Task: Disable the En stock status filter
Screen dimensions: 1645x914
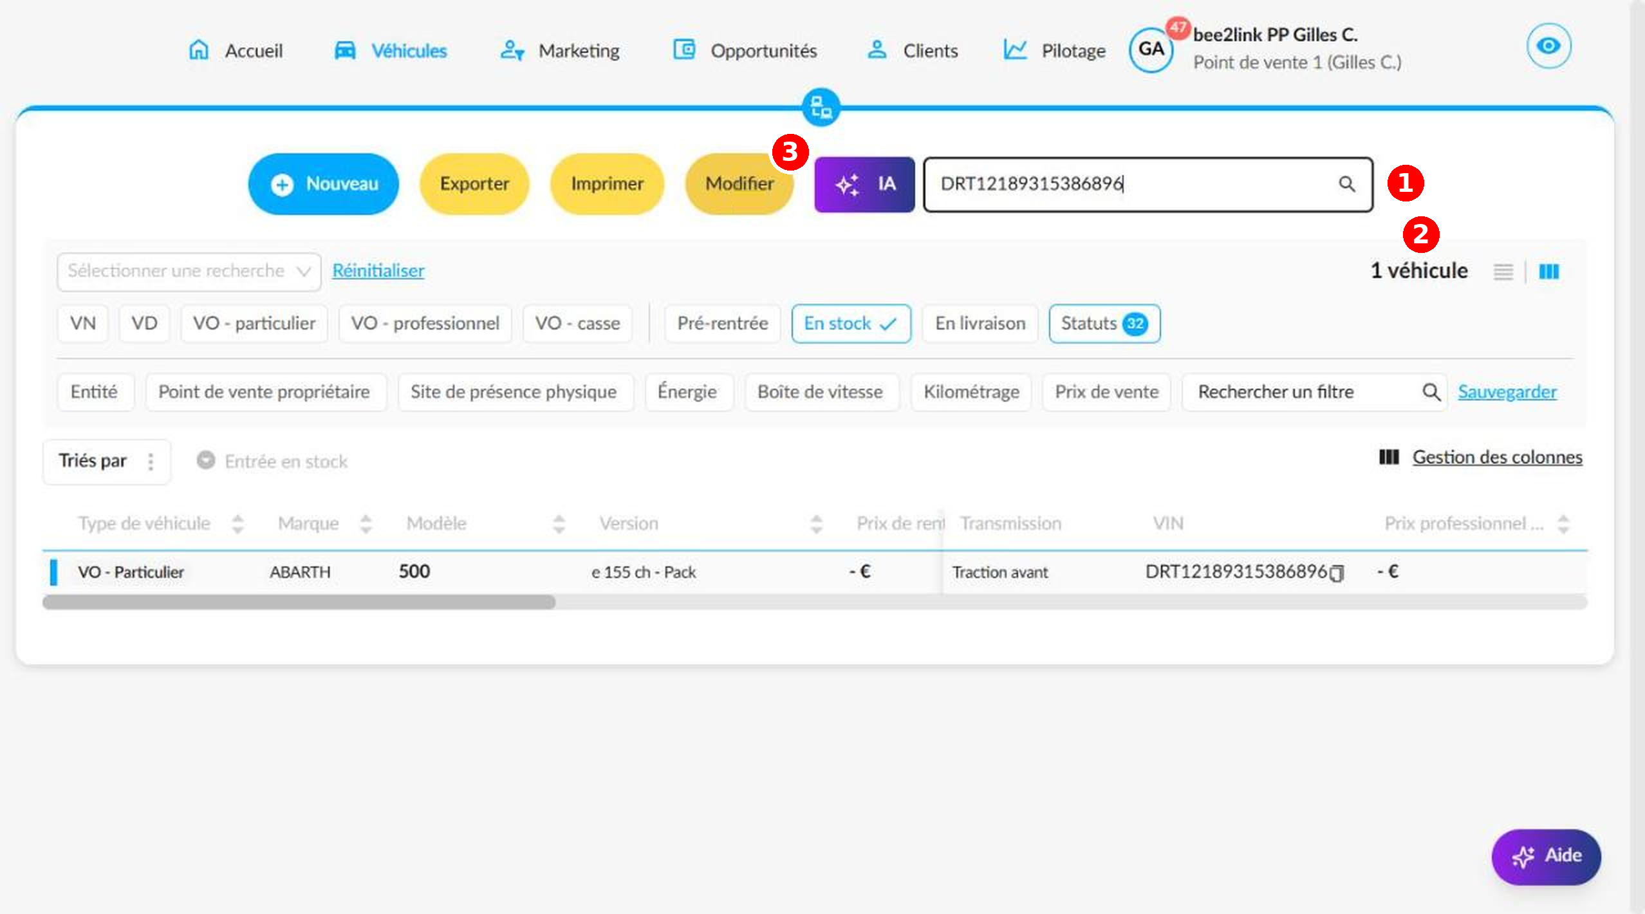Action: (x=851, y=324)
